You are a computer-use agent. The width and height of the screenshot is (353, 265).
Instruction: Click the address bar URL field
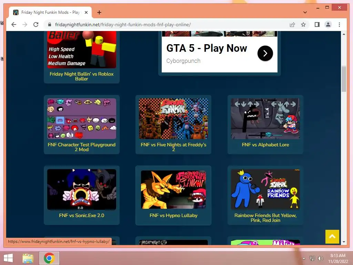coord(167,24)
